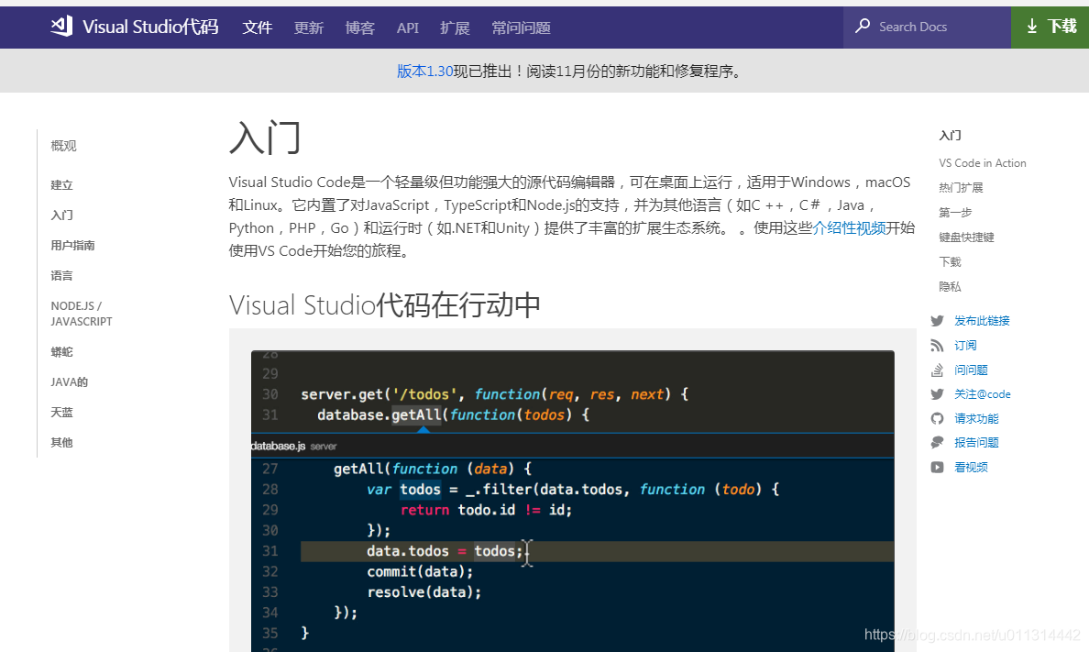This screenshot has width=1089, height=652.
Task: Click the Twitter icon beside 发布此链接
Action: pos(938,320)
